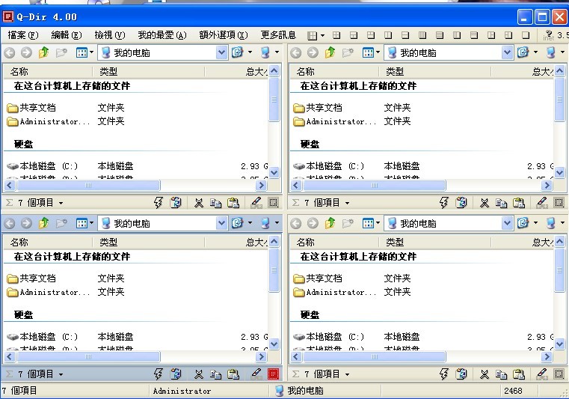Select 共享文档 folder in upper-left pane
569x399 pixels.
[31, 108]
